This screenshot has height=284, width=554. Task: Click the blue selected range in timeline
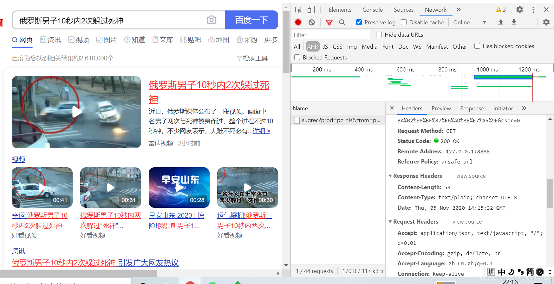(503, 77)
